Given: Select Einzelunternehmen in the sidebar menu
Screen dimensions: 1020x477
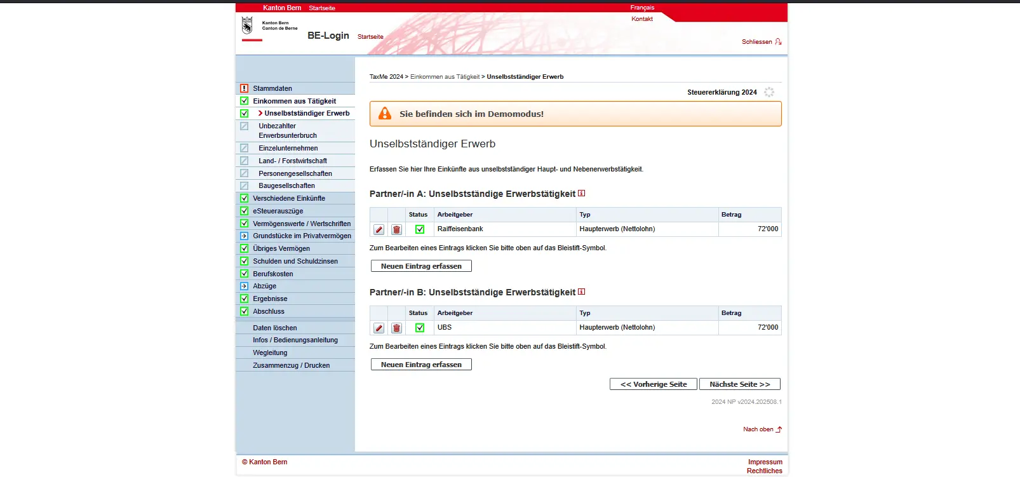Looking at the screenshot, I should pos(288,148).
